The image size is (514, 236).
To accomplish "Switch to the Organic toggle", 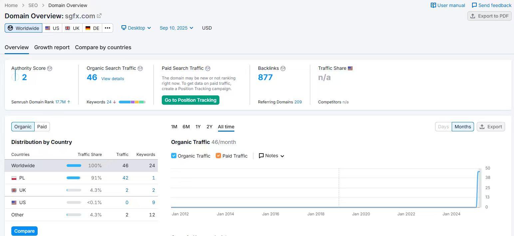I will [23, 127].
